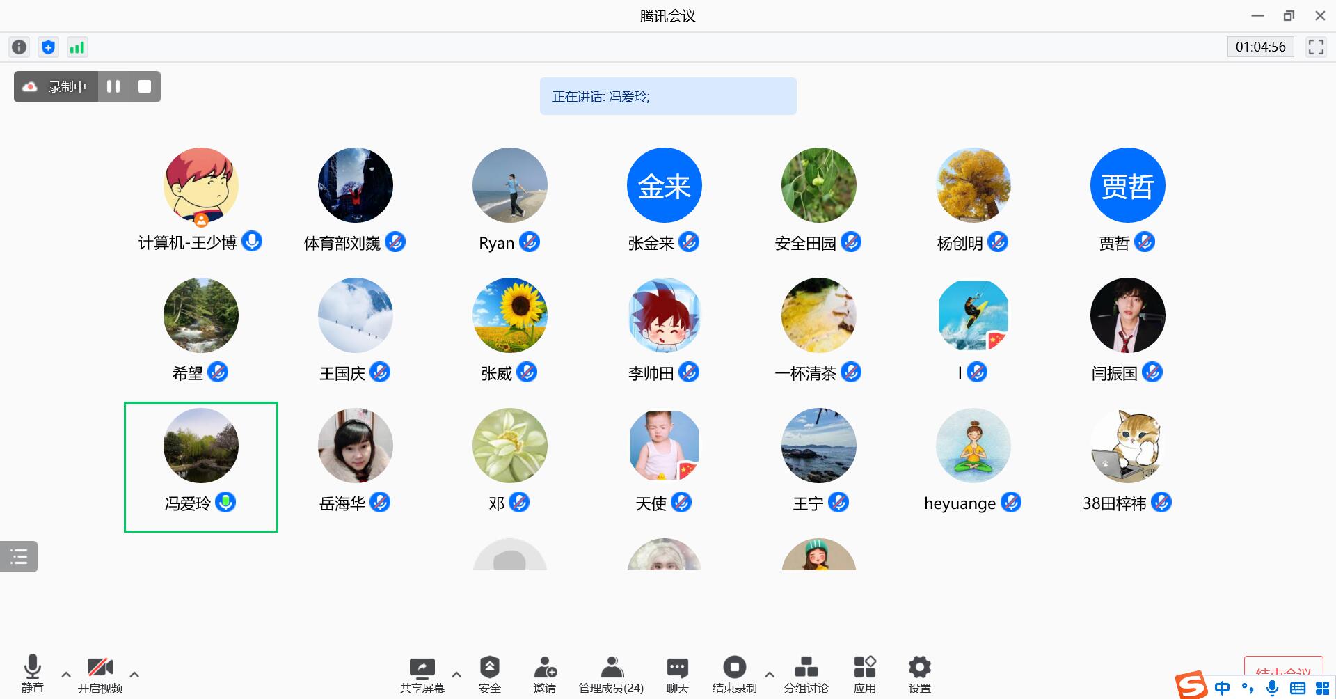Select the blue 金来 avatar

(x=665, y=185)
